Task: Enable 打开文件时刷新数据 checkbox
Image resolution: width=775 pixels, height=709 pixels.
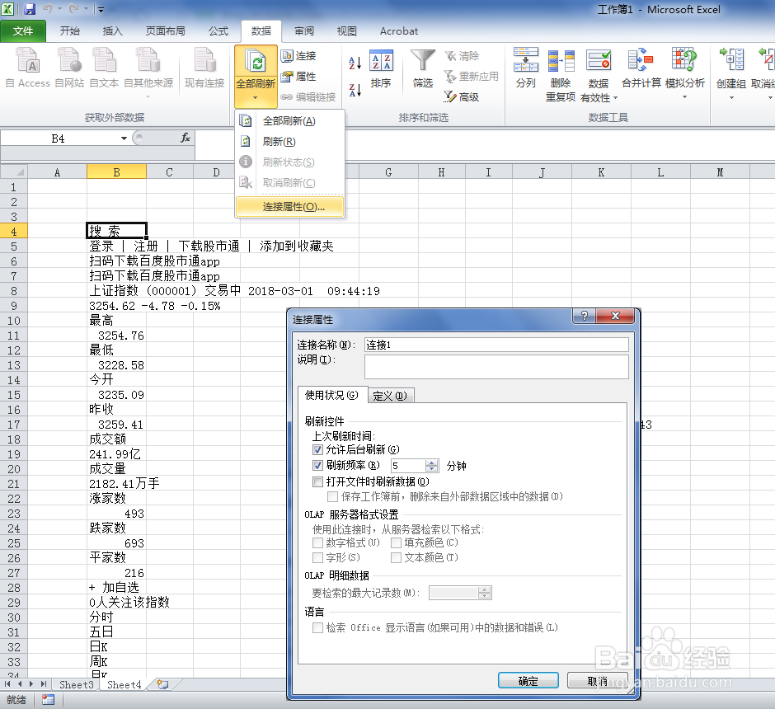Action: click(x=317, y=481)
